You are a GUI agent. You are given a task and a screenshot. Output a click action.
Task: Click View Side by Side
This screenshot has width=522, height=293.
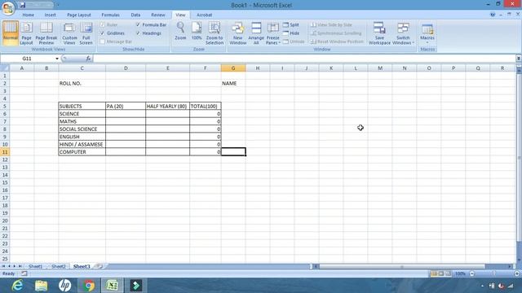(331, 24)
